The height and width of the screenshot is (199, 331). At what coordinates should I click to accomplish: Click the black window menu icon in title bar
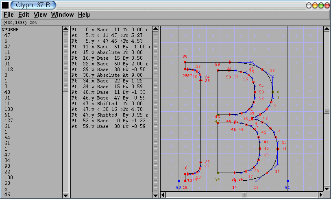click(5, 5)
